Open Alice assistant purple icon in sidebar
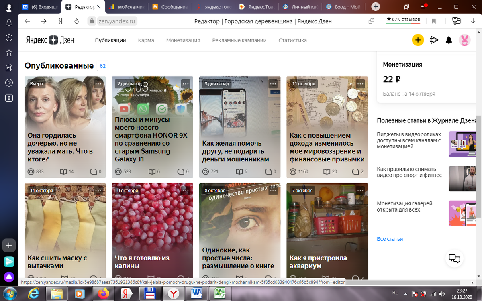 coord(9,277)
